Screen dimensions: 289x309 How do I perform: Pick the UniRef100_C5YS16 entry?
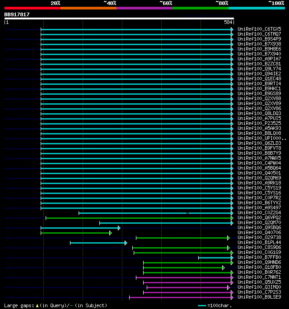[x=259, y=193]
